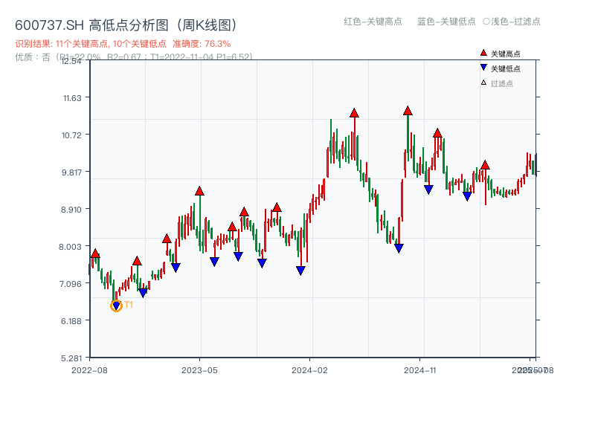This screenshot has height=446, width=595.
Task: Click the 8.003 y-axis label
Action: point(70,247)
